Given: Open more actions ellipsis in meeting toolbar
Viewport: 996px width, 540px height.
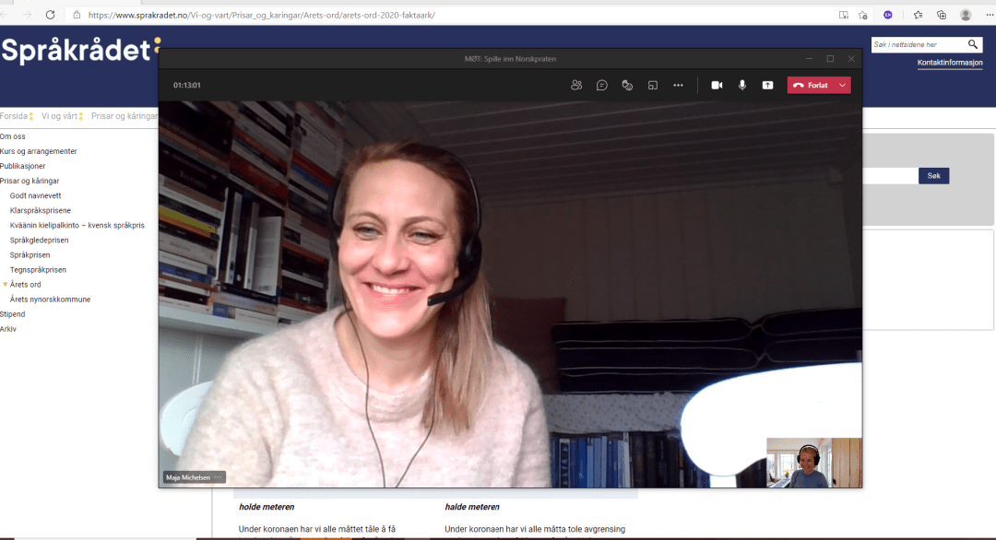Looking at the screenshot, I should [x=678, y=85].
